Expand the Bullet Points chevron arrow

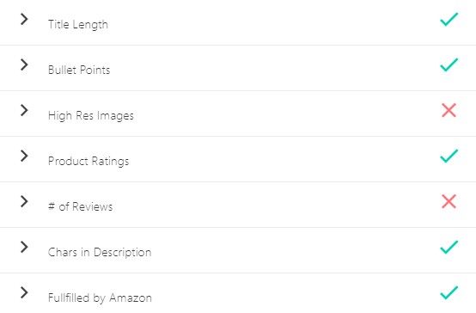coord(24,64)
